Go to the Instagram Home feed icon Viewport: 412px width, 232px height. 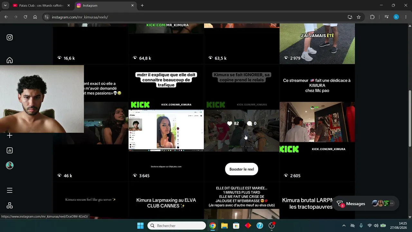click(x=10, y=60)
